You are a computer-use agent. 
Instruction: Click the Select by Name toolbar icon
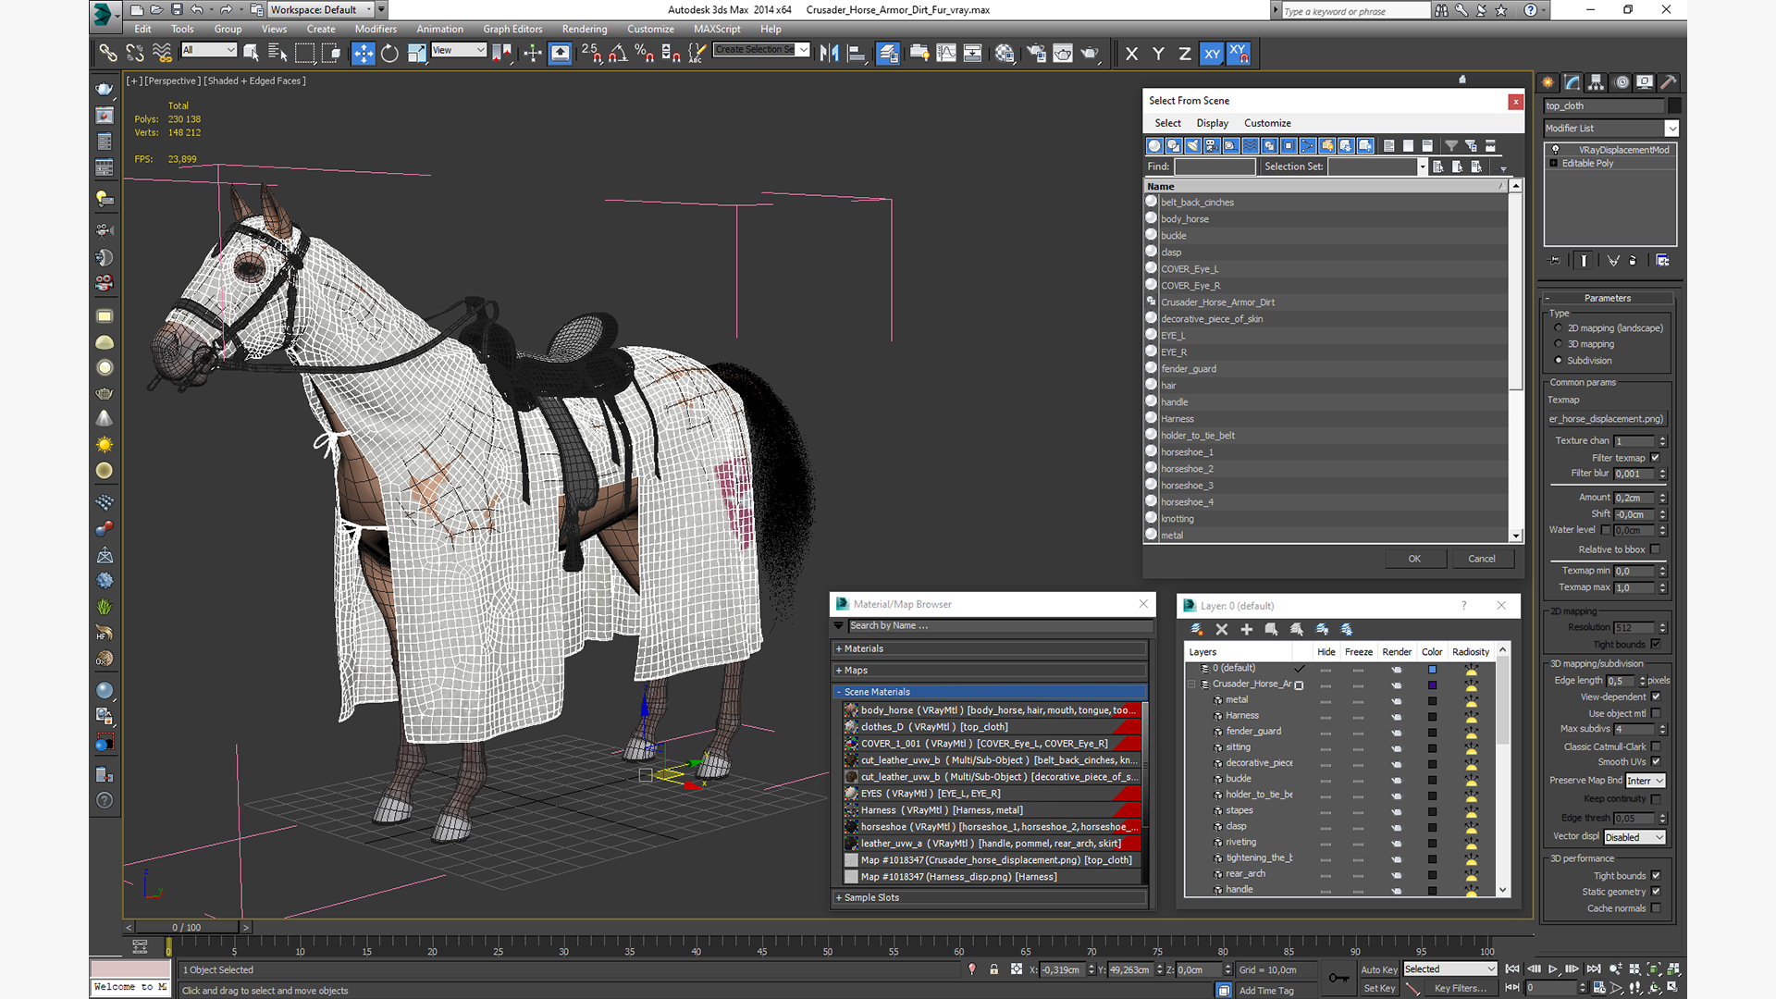click(277, 54)
